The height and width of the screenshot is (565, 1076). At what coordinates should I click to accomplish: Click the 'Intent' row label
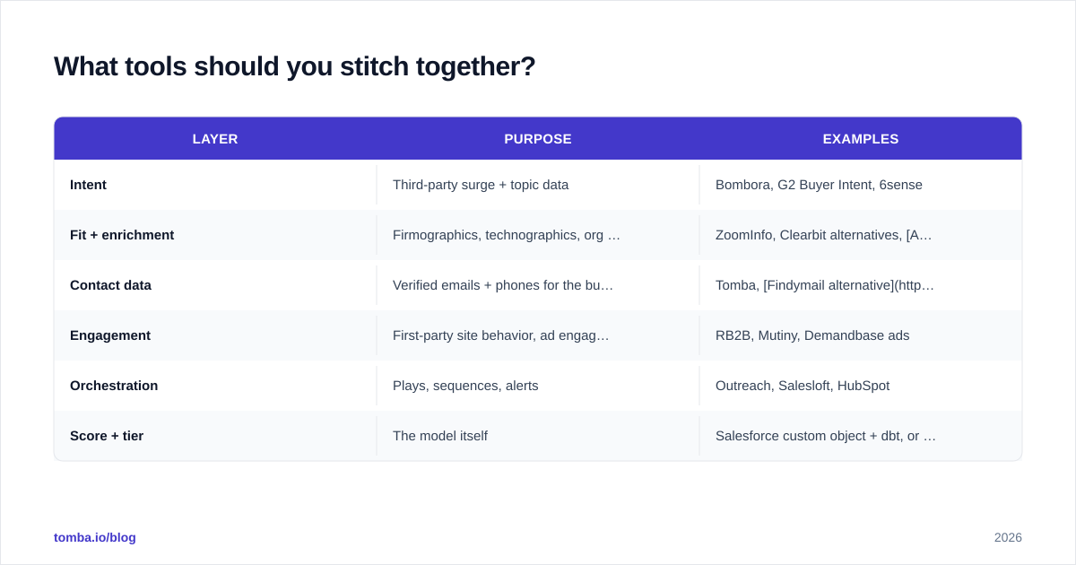click(x=88, y=185)
